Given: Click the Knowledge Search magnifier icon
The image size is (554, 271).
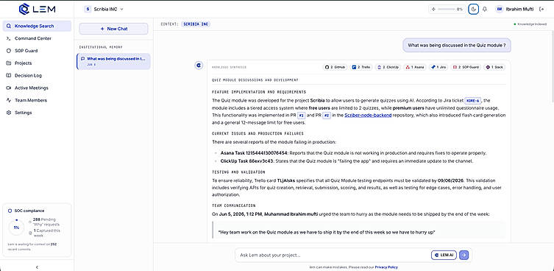Looking at the screenshot, I should pos(9,26).
